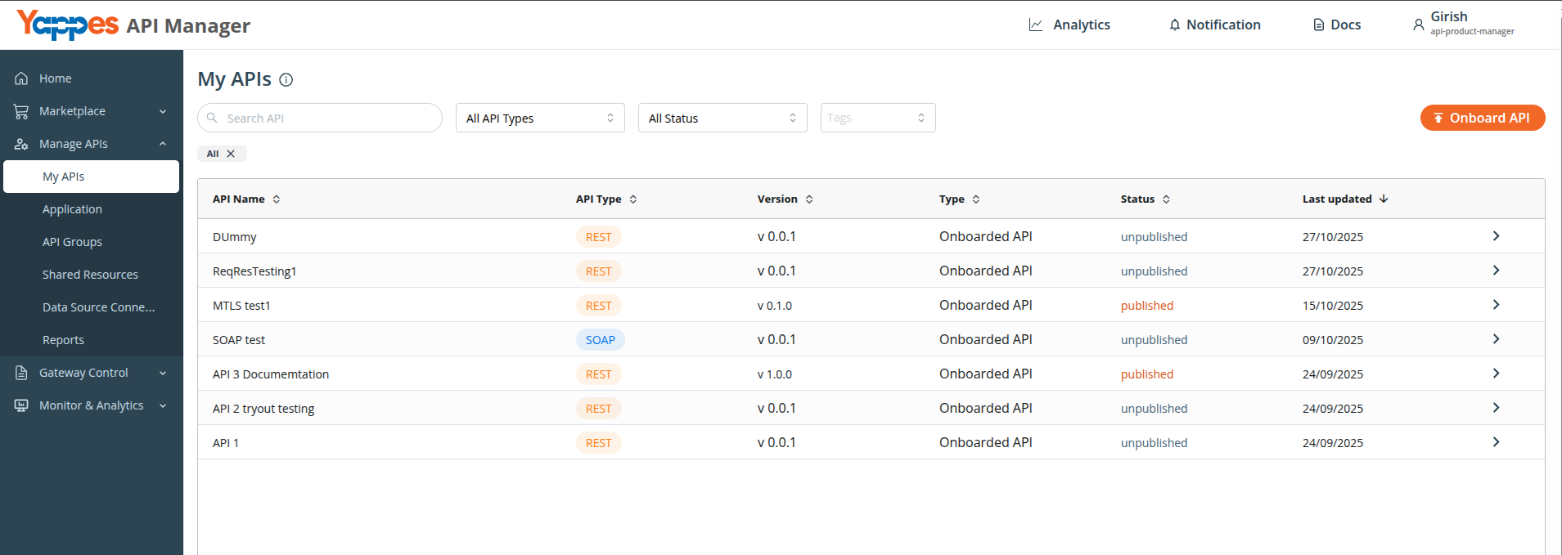
Task: Sort by Type column arrows
Action: click(x=976, y=199)
